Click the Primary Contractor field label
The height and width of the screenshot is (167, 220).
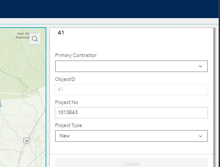[76, 55]
